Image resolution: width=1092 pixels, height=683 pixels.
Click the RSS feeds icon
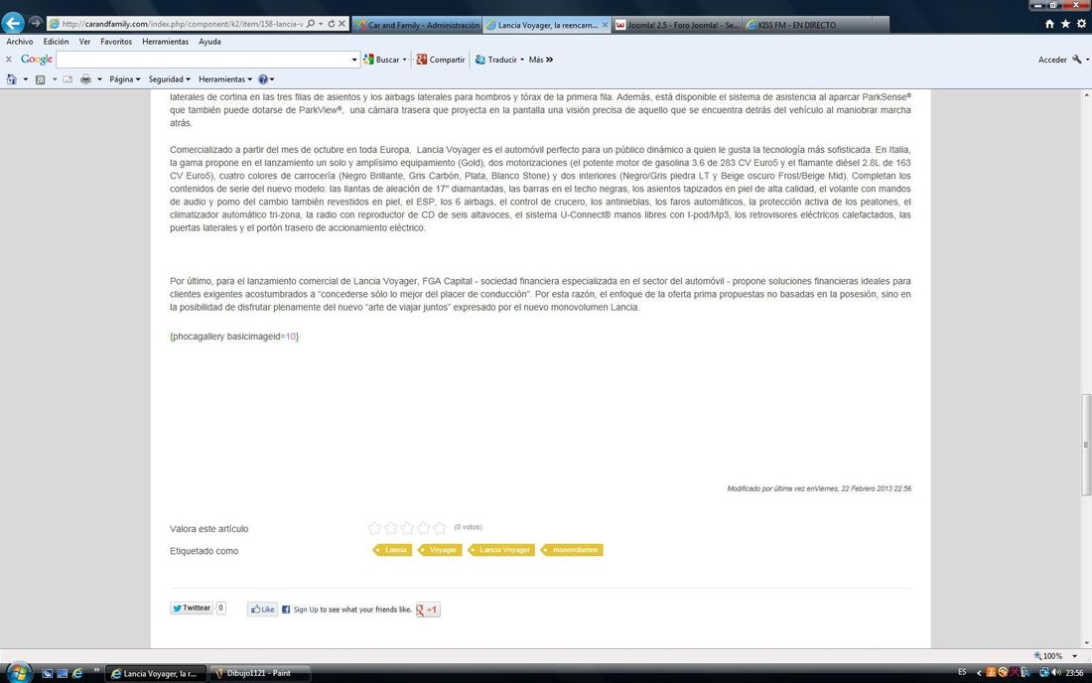click(41, 79)
